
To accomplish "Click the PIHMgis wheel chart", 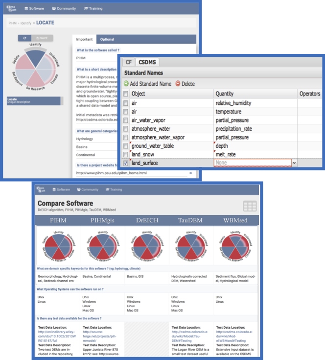I will [x=103, y=247].
